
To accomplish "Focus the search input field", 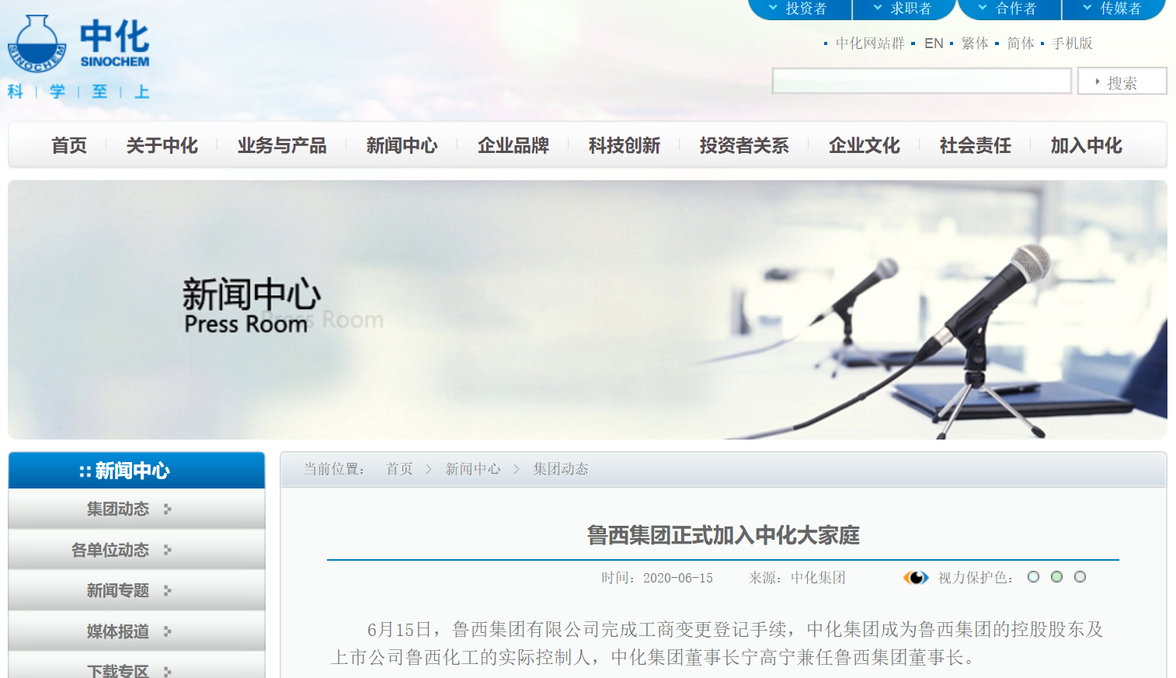I will pos(922,81).
